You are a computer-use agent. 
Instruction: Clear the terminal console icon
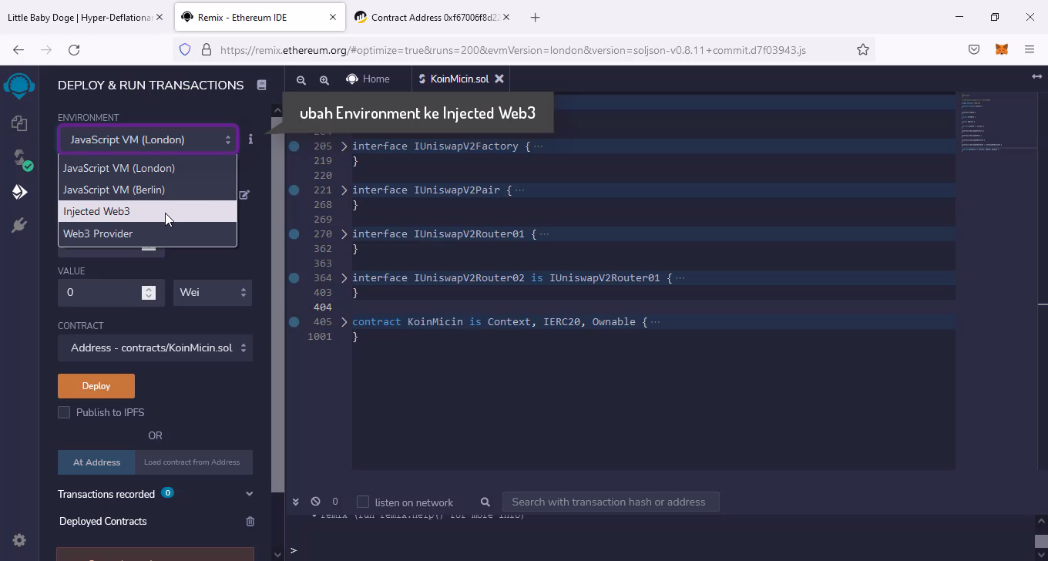(315, 502)
